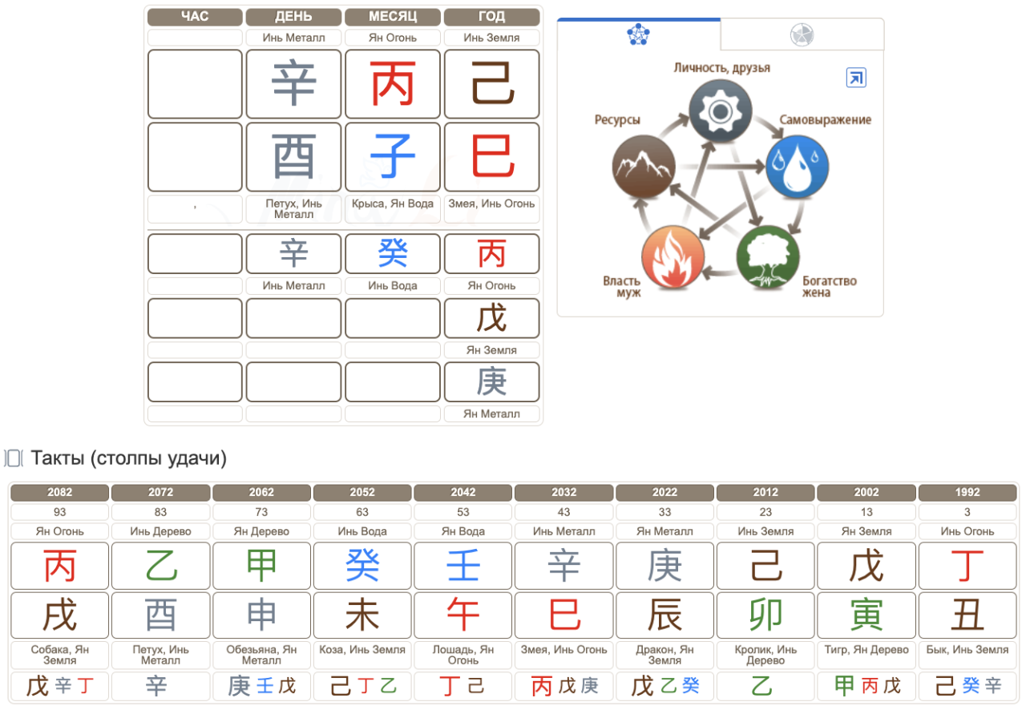Image resolution: width=1026 pixels, height=714 pixels.
Task: Click the Metal gear element icon
Action: pos(721,111)
